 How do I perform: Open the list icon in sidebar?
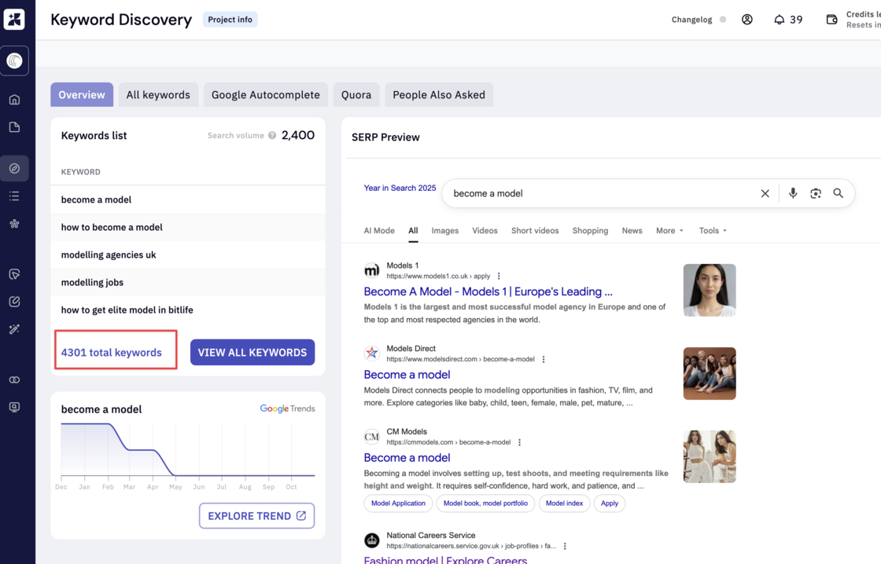pyautogui.click(x=15, y=196)
